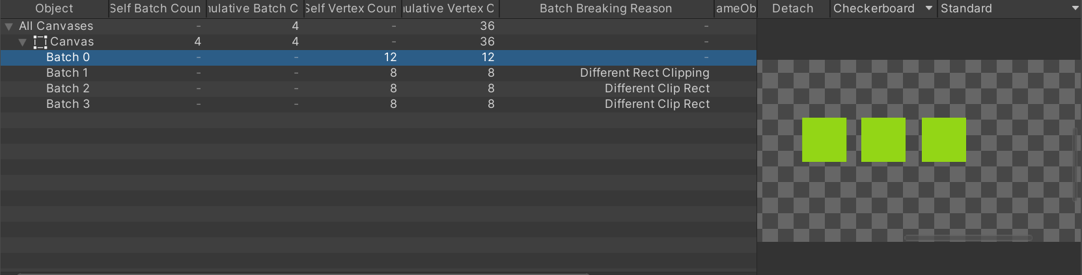Click the horizontal scrollbar under the preview

pos(969,238)
